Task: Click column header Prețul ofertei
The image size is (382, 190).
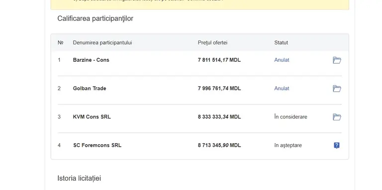Action: (212, 43)
